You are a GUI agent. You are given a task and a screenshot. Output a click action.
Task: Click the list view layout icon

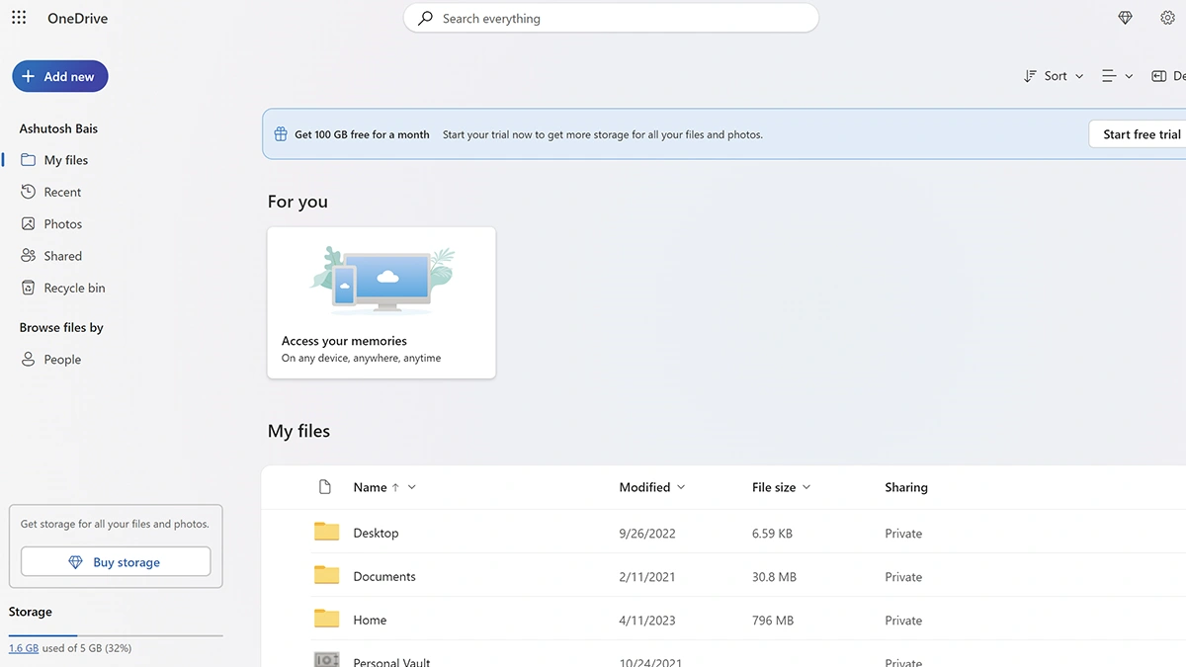pyautogui.click(x=1109, y=76)
